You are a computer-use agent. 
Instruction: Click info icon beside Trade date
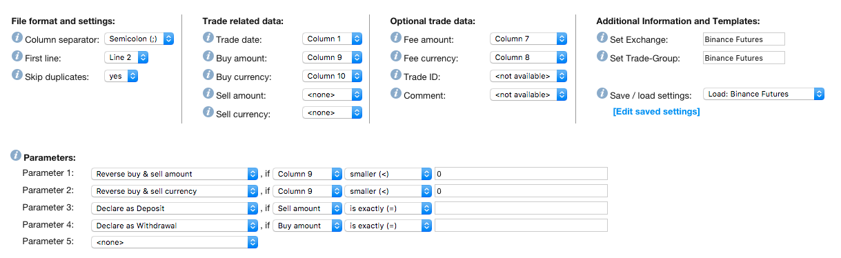(x=208, y=39)
